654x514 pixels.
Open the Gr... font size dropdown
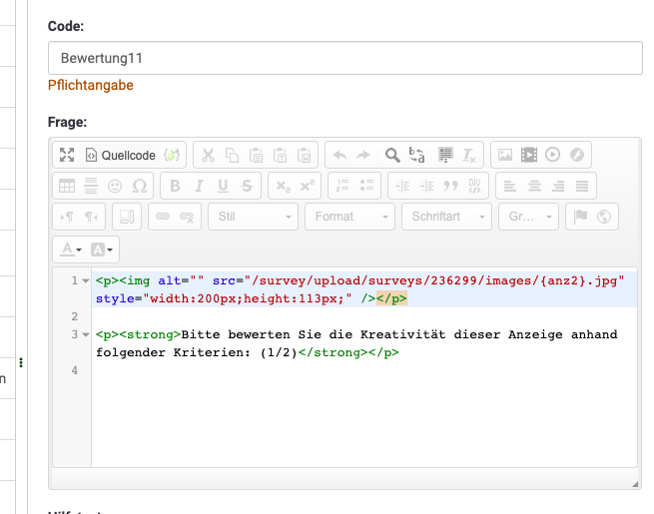tap(528, 217)
